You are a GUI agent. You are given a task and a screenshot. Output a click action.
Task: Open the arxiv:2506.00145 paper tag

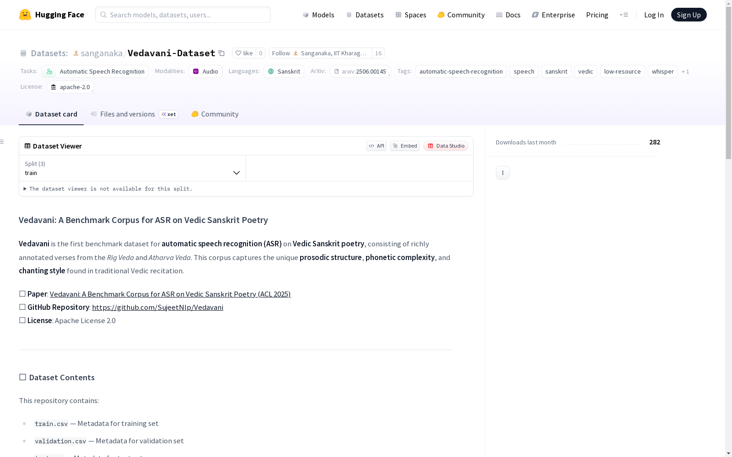[360, 71]
